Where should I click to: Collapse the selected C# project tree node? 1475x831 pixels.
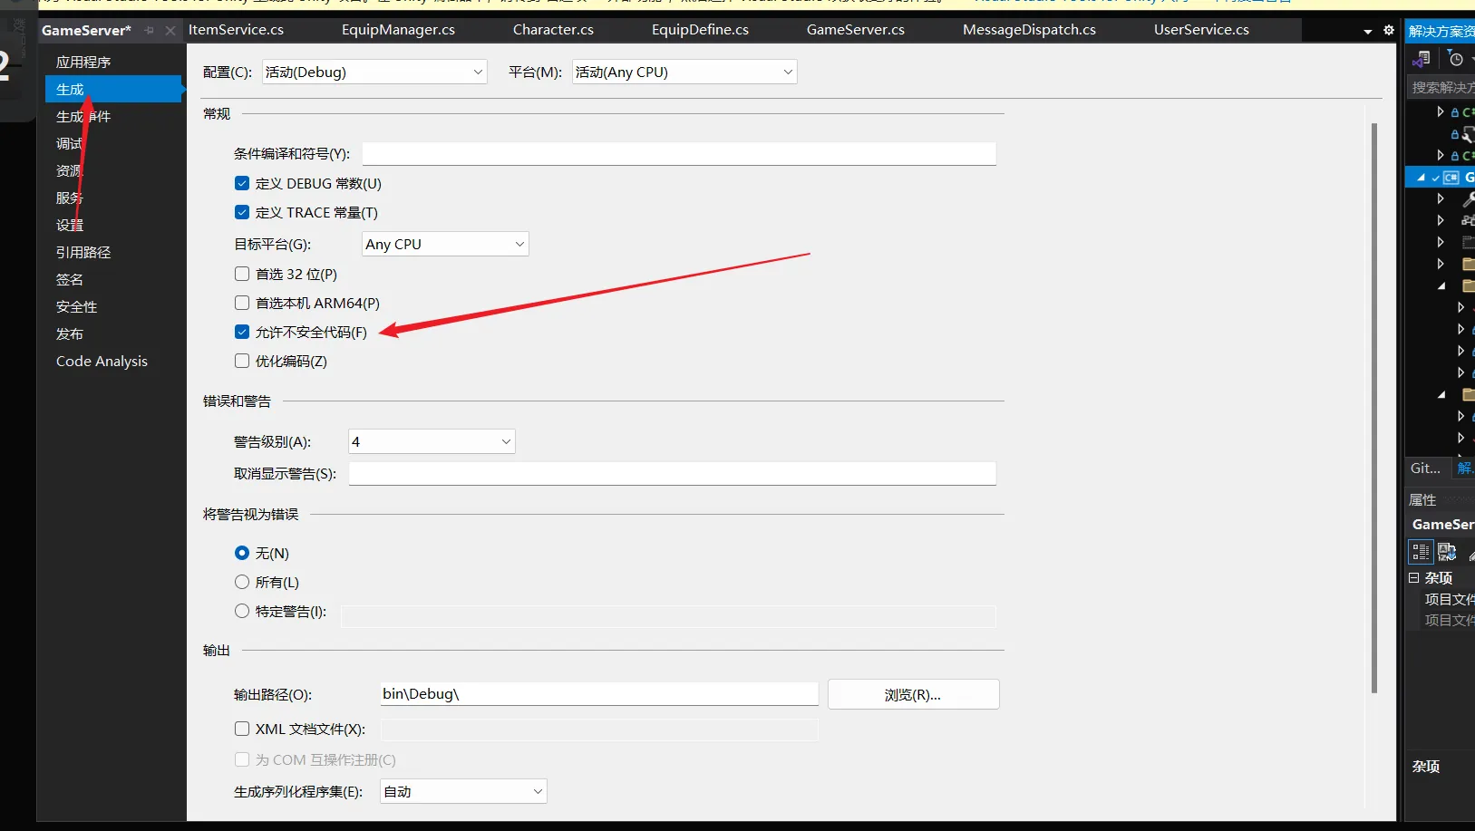[1421, 178]
